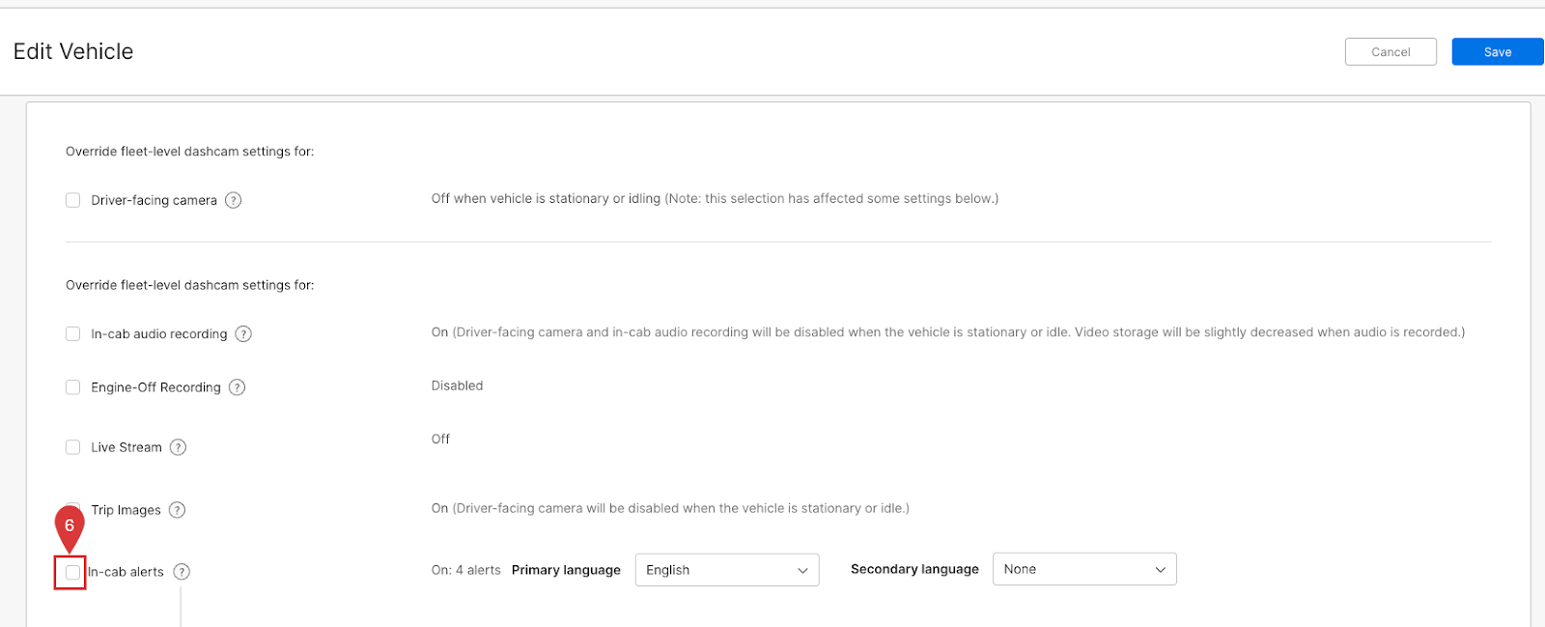1545x627 pixels.
Task: Open help icon beside Driver-facing camera
Action: coord(233,200)
